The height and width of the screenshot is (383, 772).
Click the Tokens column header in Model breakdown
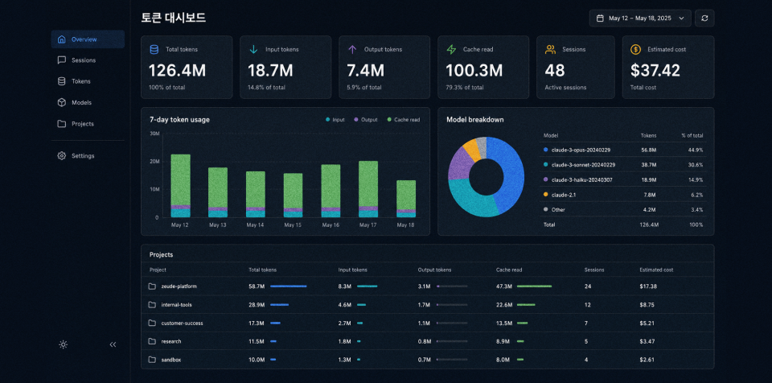[648, 135]
